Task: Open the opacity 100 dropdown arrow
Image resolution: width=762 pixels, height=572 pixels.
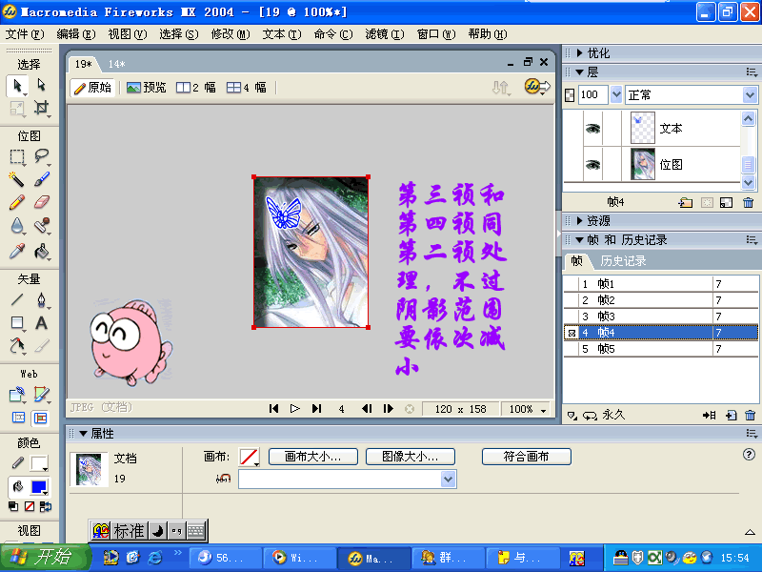Action: click(616, 94)
